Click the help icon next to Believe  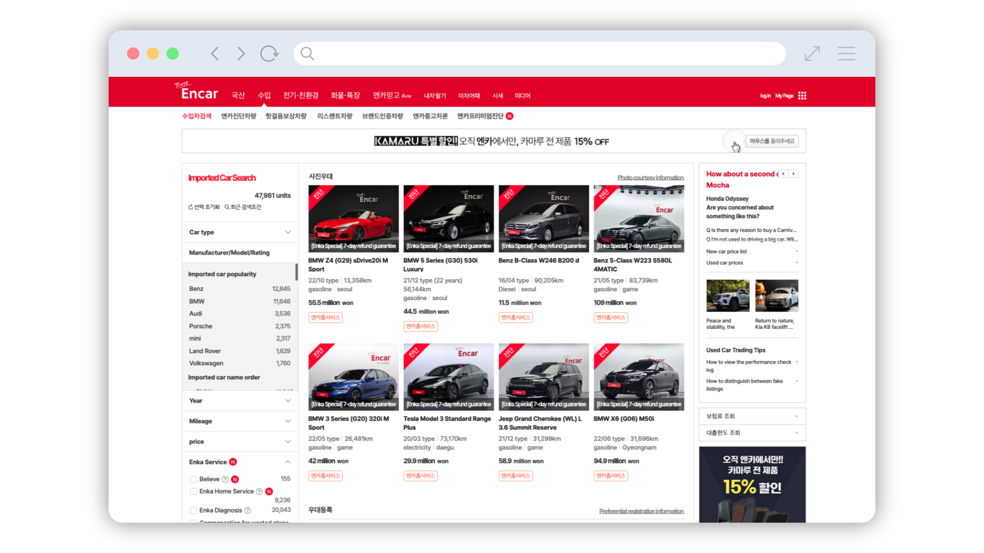click(x=225, y=479)
